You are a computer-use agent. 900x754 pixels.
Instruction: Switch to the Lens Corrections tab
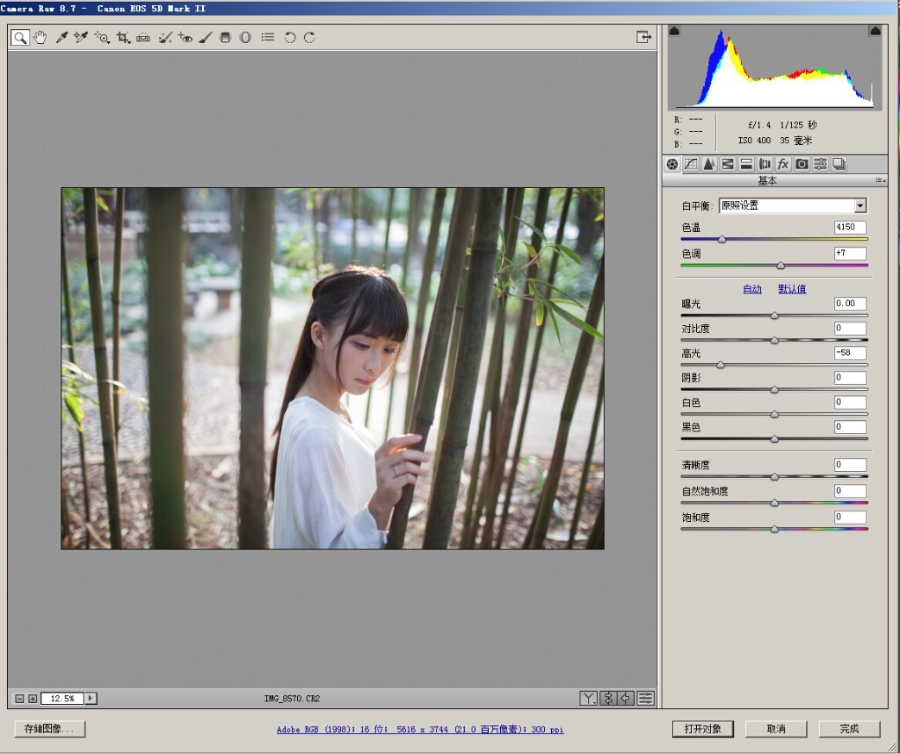pos(765,164)
